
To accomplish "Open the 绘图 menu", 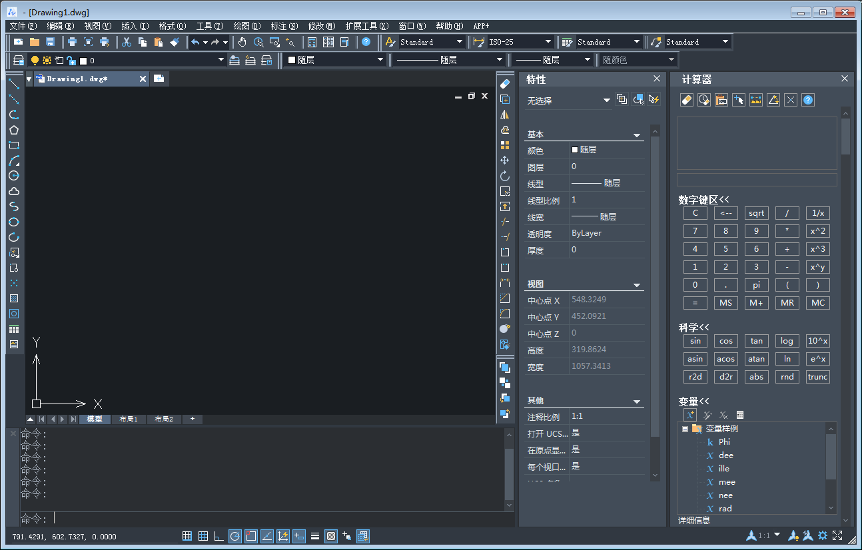I will click(x=246, y=26).
